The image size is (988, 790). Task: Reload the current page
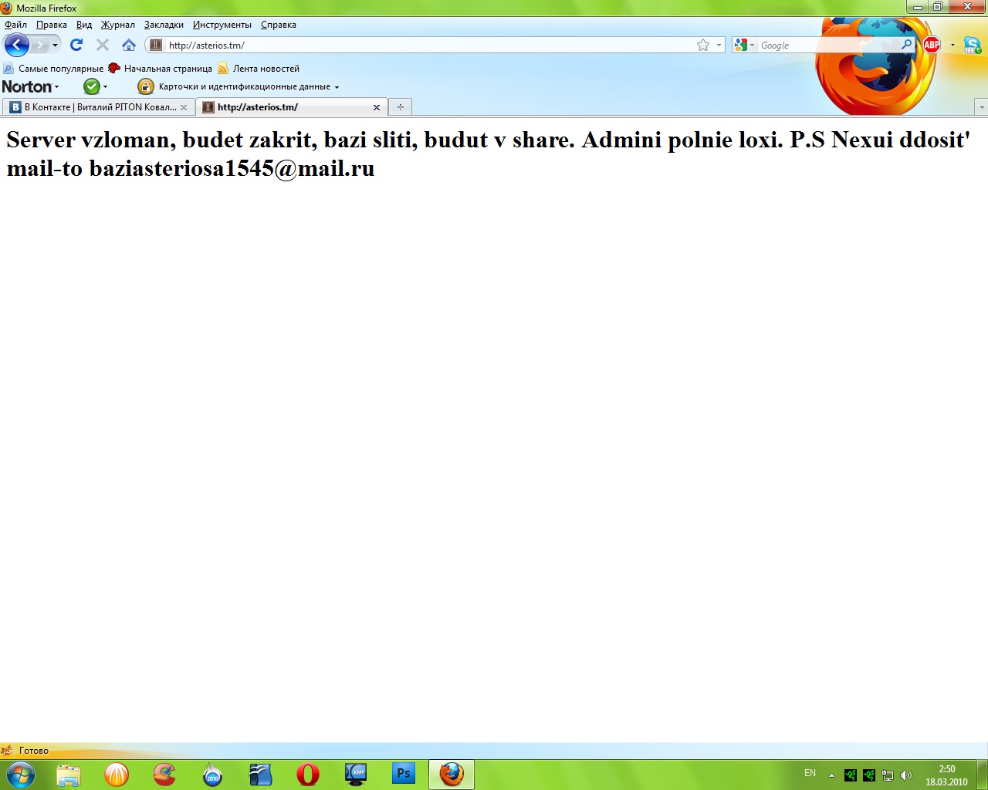[76, 45]
